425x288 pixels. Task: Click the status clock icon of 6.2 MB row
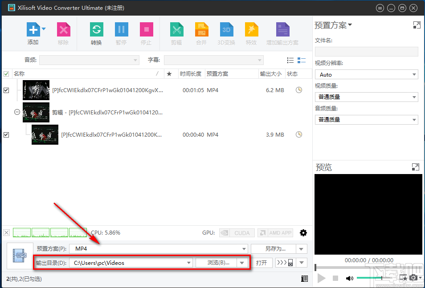(x=298, y=90)
